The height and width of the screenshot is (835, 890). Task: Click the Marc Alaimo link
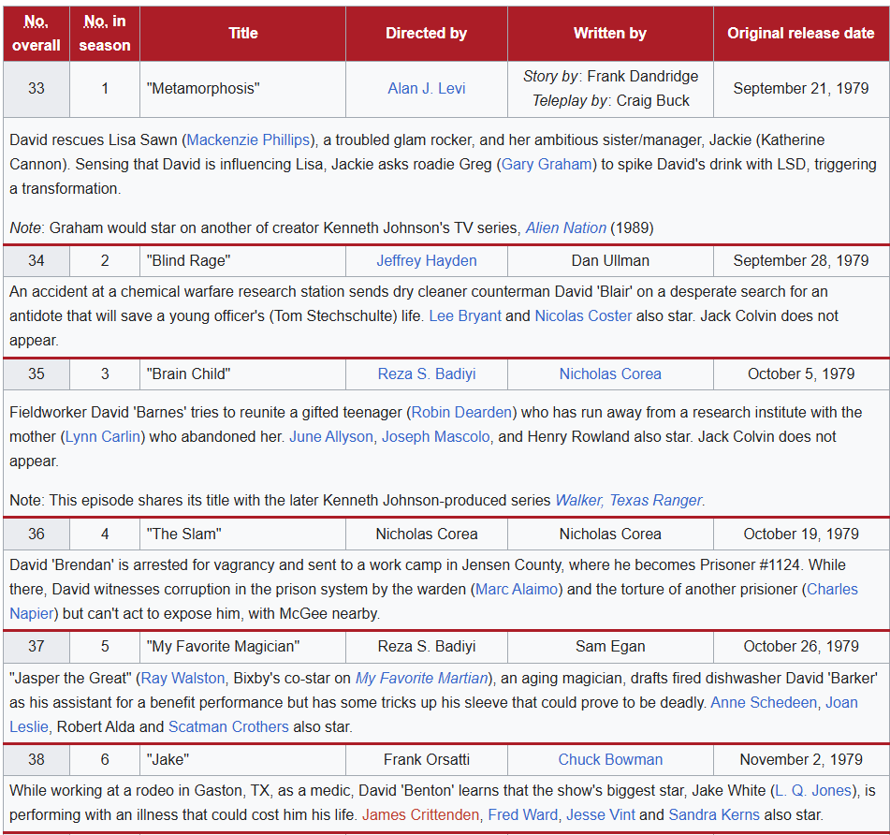click(517, 589)
